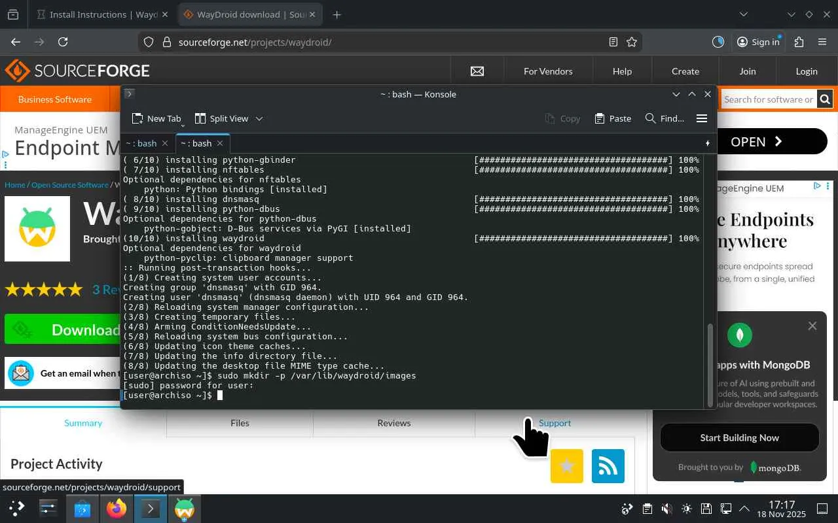
Task: Click the Business Software nav item
Action: [55, 99]
